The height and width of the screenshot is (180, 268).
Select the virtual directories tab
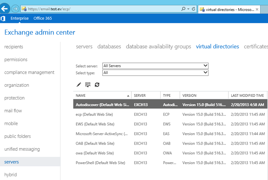coord(217,46)
